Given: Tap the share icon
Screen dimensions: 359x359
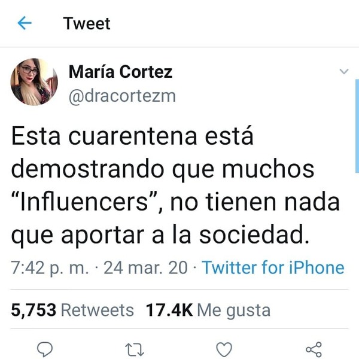Looking at the screenshot, I should [x=314, y=349].
